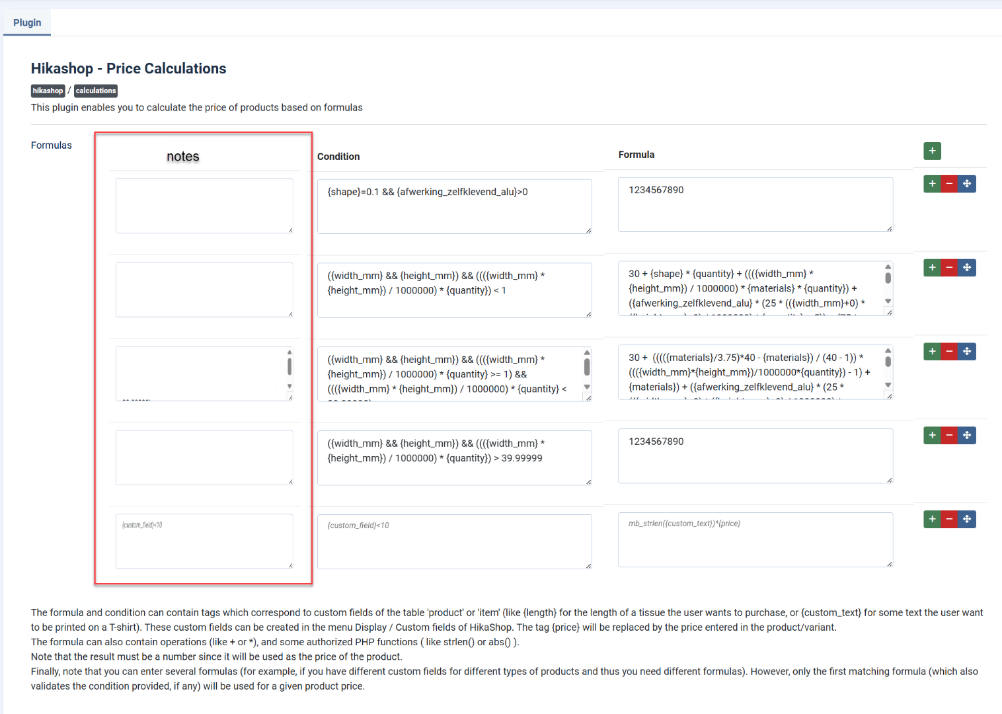
Task: Delete the row with the '>= 1' condition
Action: click(x=949, y=352)
